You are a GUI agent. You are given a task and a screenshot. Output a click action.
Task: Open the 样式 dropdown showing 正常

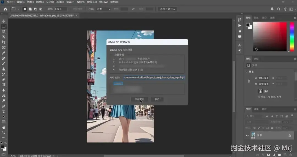tap(103, 9)
